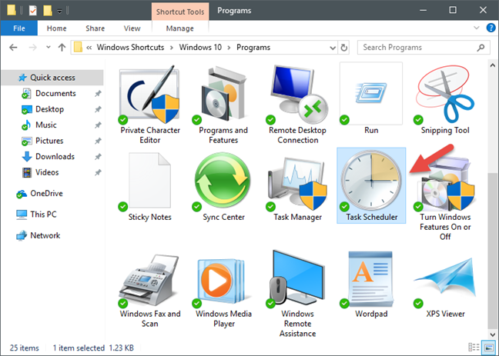
Task: Click Windows 10 in address path
Action: (200, 48)
